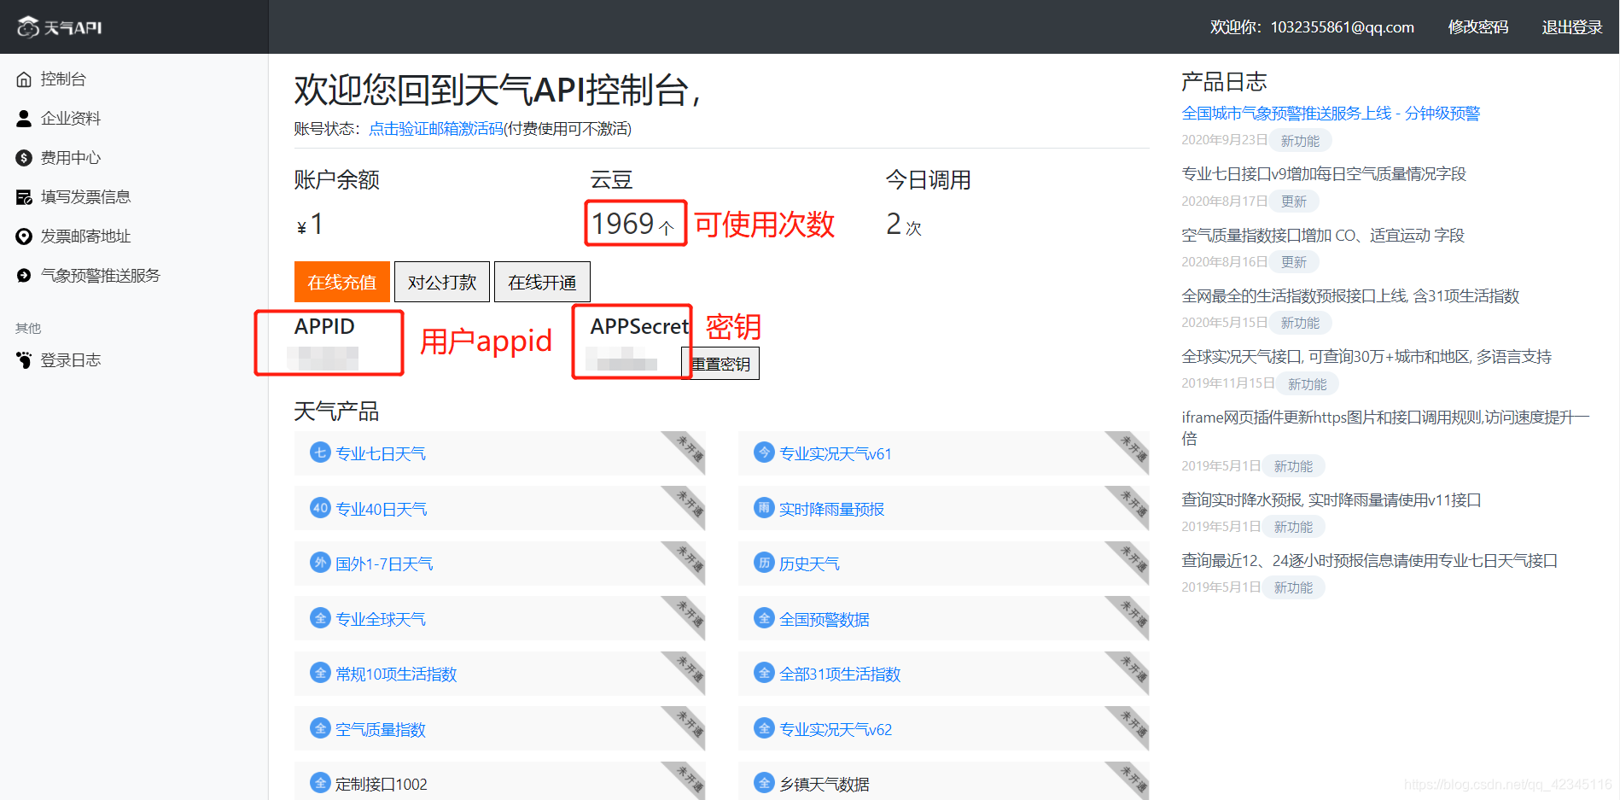The height and width of the screenshot is (800, 1620).
Task: Open the 历史天气 product link
Action: [809, 564]
